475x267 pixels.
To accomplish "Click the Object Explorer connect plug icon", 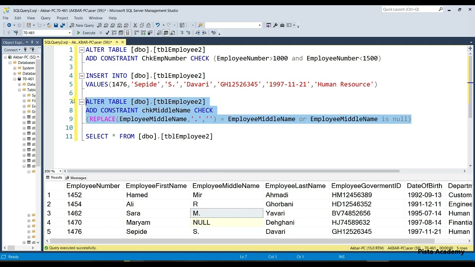I will pyautogui.click(x=26, y=50).
